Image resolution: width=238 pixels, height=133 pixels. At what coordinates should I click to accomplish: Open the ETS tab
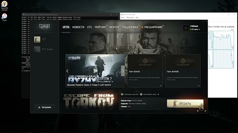pyautogui.click(x=90, y=27)
